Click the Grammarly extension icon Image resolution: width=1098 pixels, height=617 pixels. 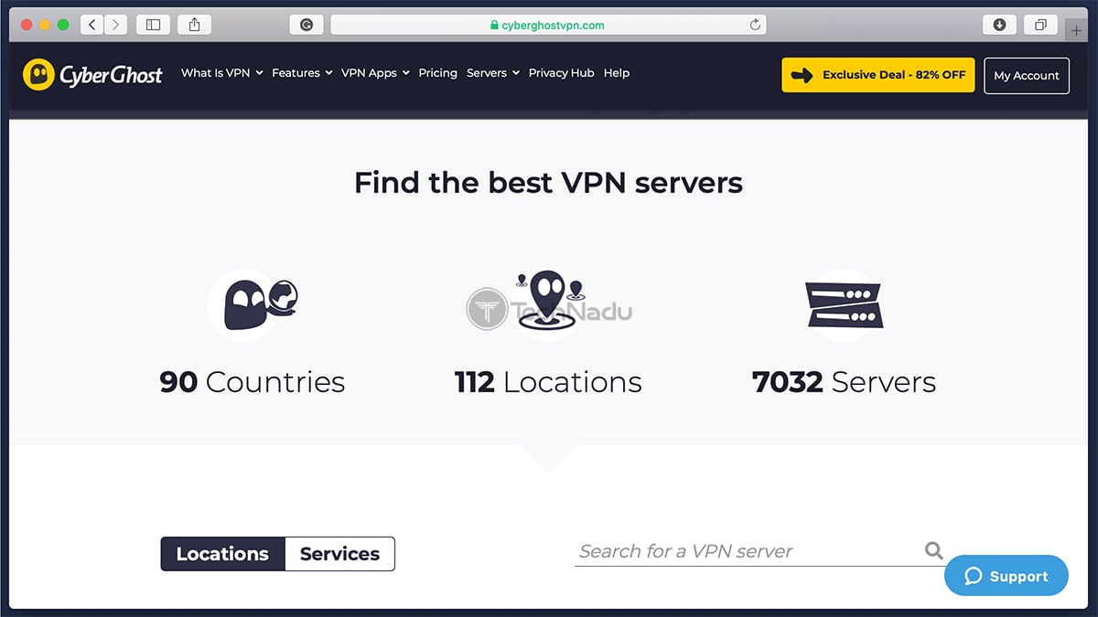coord(306,25)
